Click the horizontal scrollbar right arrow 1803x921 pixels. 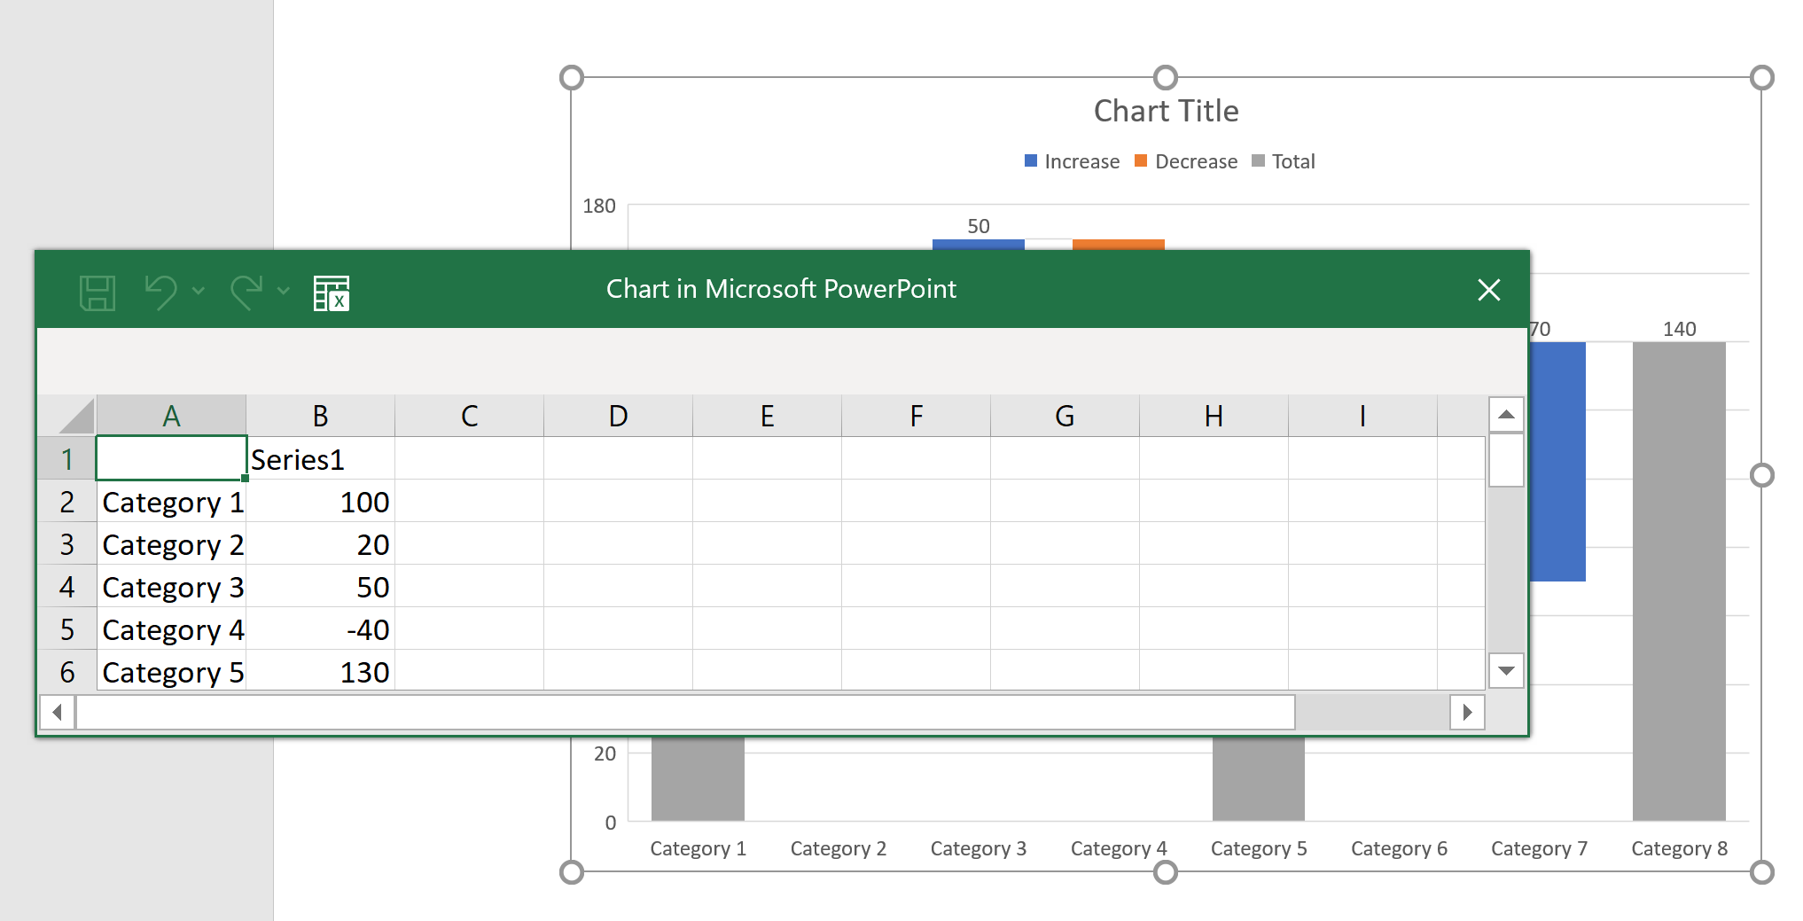[1467, 712]
